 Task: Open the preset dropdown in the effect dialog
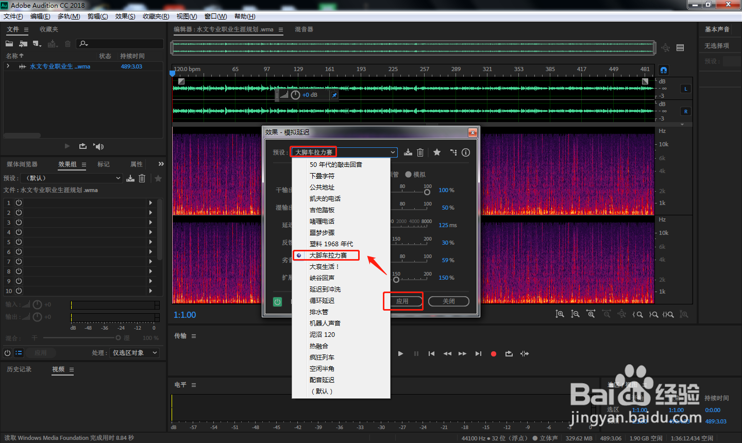coord(344,152)
